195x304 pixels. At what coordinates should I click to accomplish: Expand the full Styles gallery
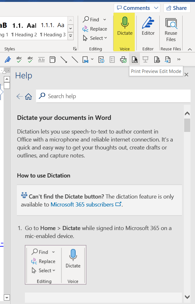coord(70,36)
